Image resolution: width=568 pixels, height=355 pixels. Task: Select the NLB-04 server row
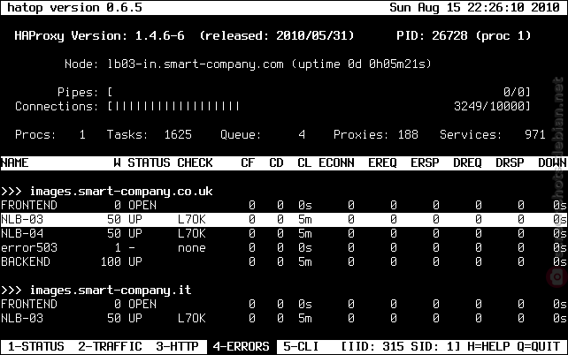coord(284,233)
